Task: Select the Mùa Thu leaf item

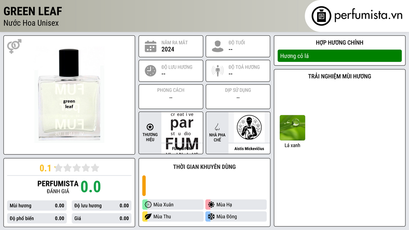Action: coord(173,216)
